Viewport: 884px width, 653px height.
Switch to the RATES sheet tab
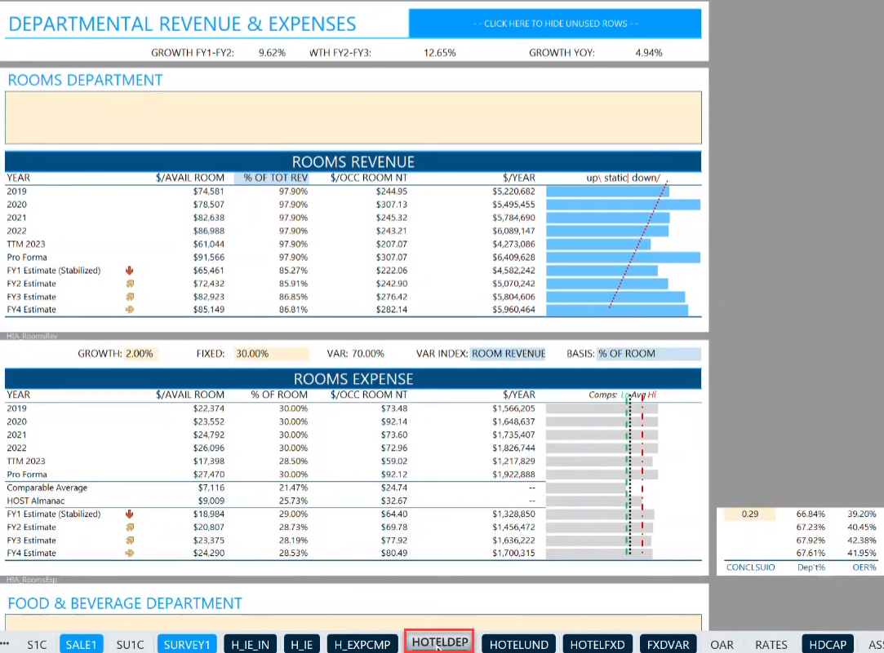tap(771, 645)
